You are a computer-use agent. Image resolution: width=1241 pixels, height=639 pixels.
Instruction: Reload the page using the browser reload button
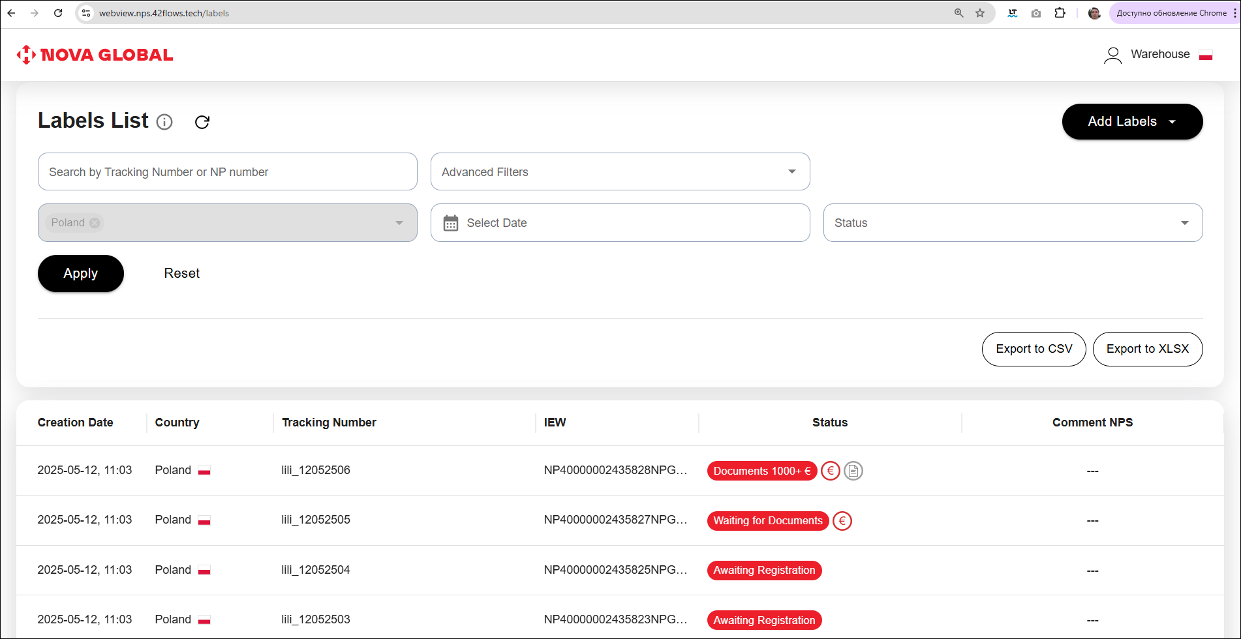click(58, 13)
